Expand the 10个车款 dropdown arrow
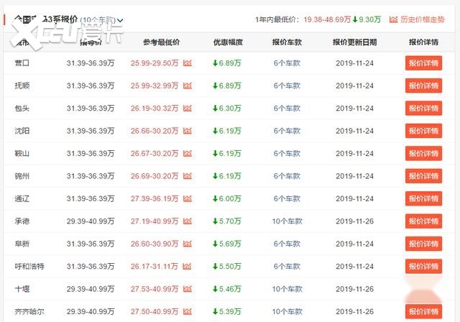The image size is (460, 322). tap(120, 20)
